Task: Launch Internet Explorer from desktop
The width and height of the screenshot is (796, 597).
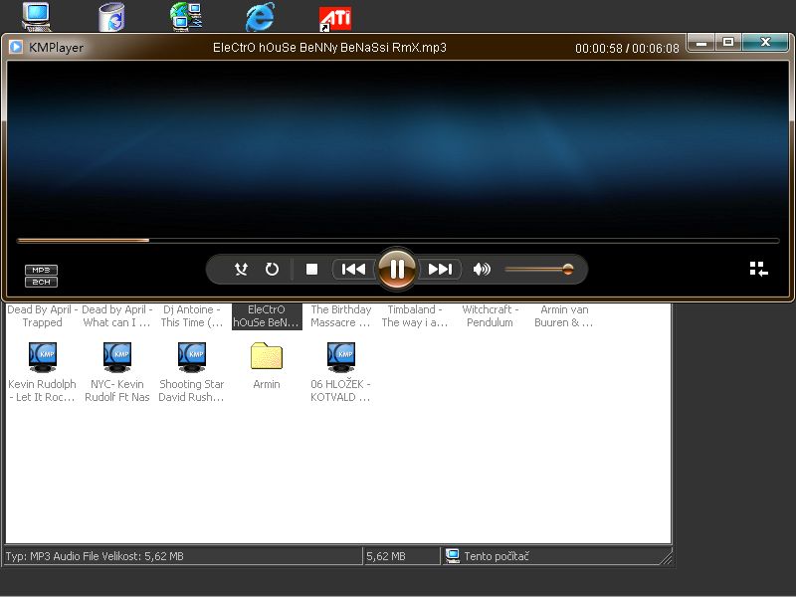Action: 261,17
